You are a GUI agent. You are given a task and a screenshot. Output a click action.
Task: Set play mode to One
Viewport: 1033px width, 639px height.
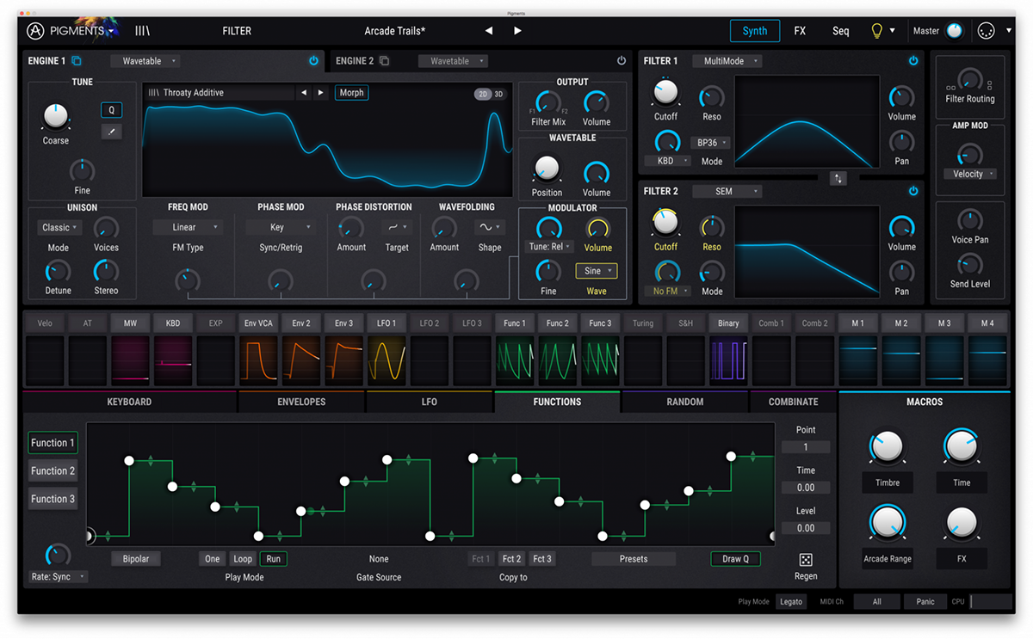[213, 559]
